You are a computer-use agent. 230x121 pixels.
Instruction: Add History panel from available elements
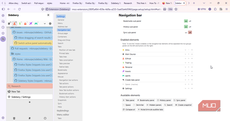[x=164, y=100]
